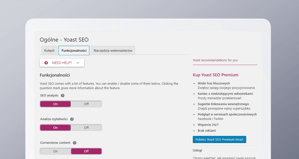299x159 pixels.
Task: Click the Wsparcie 24/7 item
Action: [208, 125]
